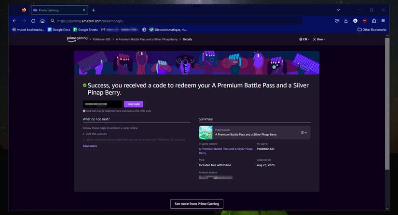The width and height of the screenshot is (398, 215).
Task: Click the Firefox logo icon
Action: pos(24,10)
